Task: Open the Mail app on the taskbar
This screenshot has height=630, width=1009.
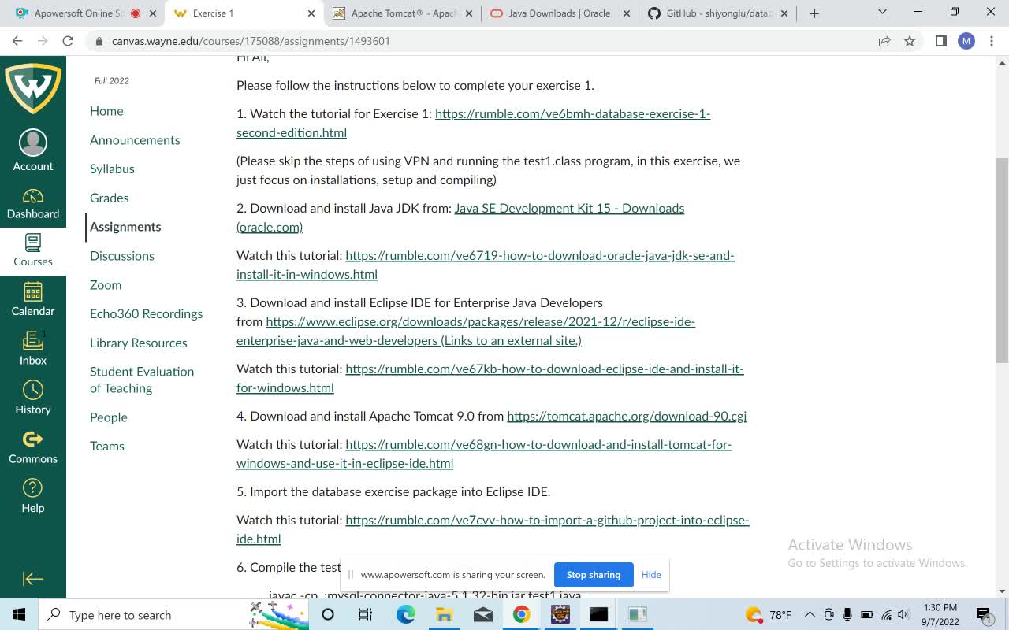Action: tap(482, 614)
